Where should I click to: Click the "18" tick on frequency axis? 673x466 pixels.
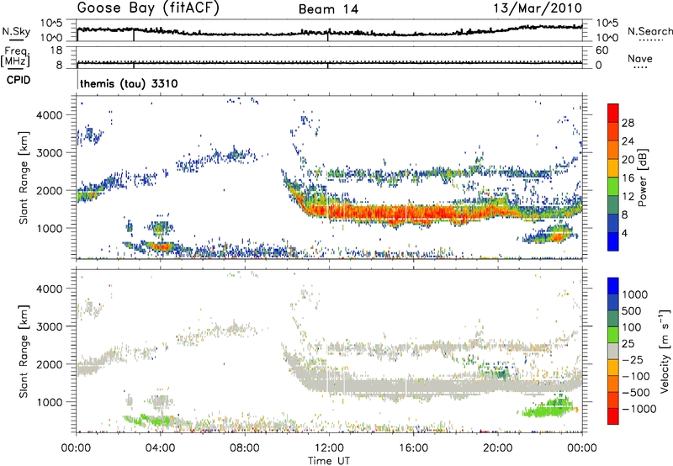pyautogui.click(x=56, y=50)
